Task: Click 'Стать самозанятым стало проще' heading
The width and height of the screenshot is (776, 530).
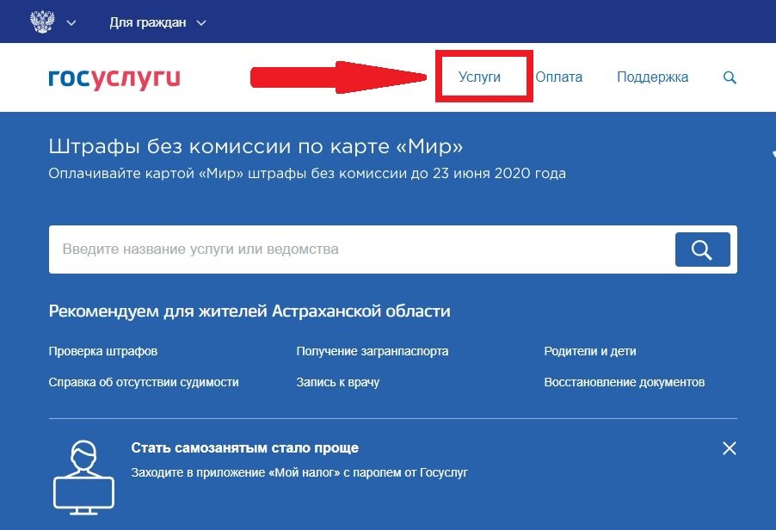Action: pos(245,448)
